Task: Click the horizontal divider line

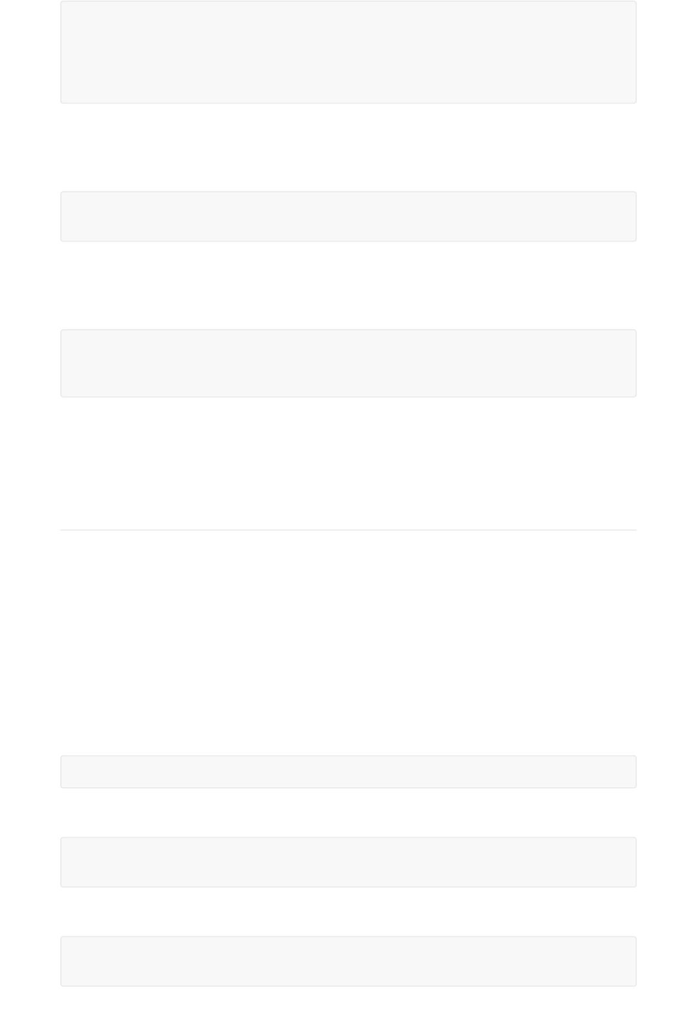Action: [348, 530]
